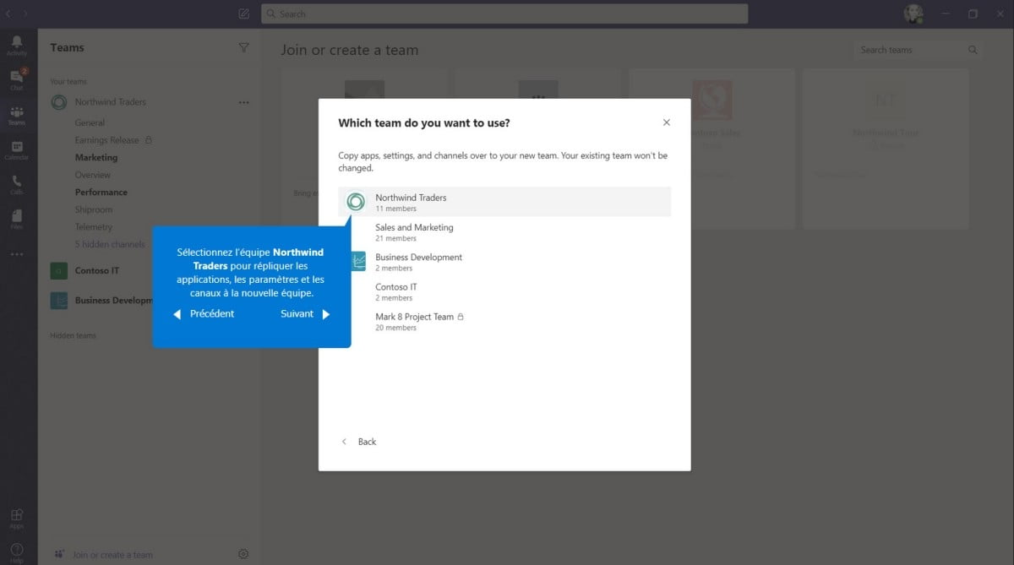Click Join or create a team link
1014x565 pixels.
(x=112, y=555)
